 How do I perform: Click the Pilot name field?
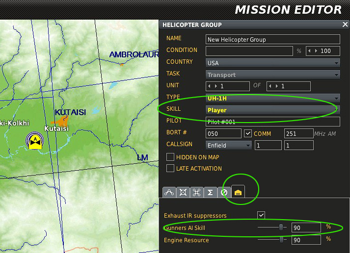(x=273, y=122)
